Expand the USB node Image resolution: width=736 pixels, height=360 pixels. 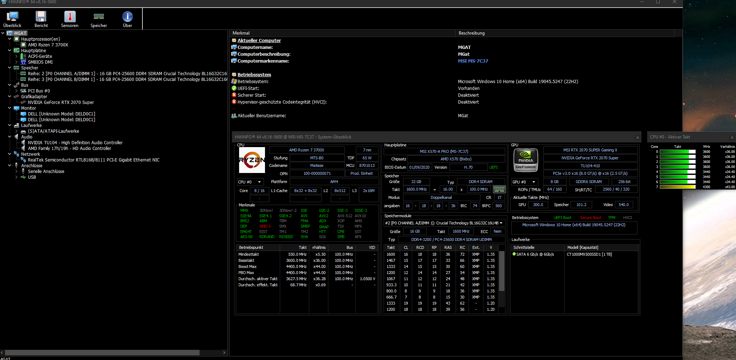click(17, 177)
